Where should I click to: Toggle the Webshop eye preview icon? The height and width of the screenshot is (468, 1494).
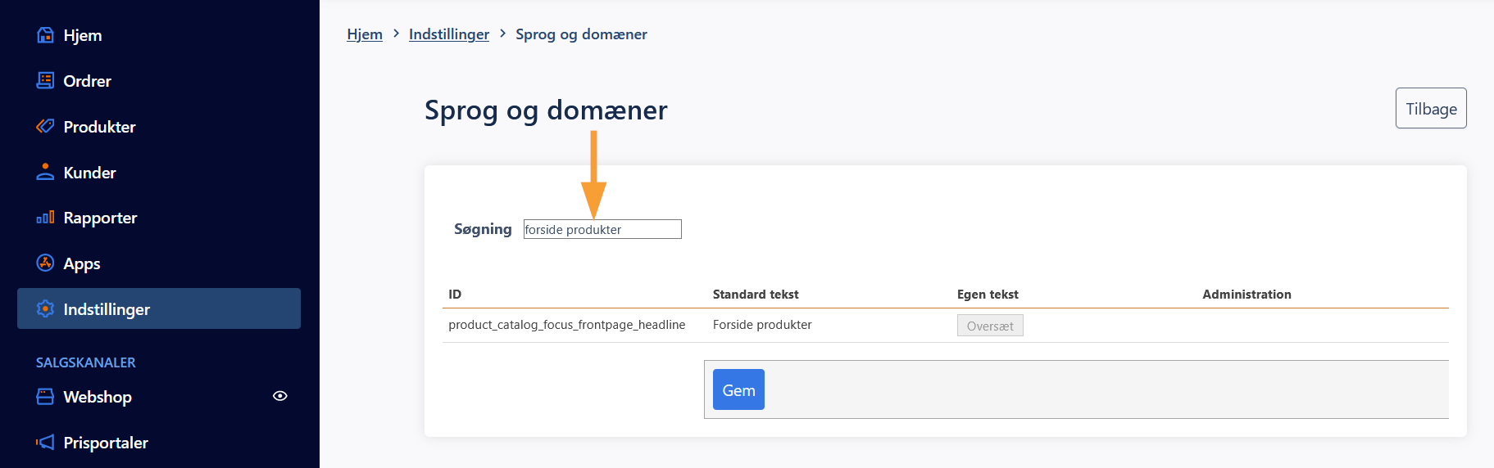[x=280, y=396]
